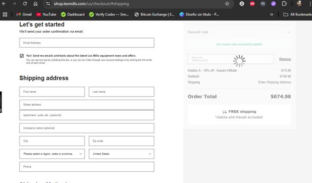Focus the Apartment, suite field
Image resolution: width=312 pixels, height=183 pixels.
(87, 115)
